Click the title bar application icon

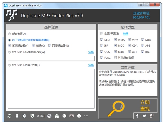pos(6,6)
